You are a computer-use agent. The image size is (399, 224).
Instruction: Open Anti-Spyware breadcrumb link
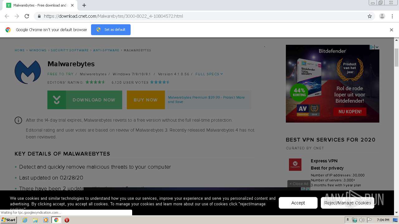click(x=106, y=50)
